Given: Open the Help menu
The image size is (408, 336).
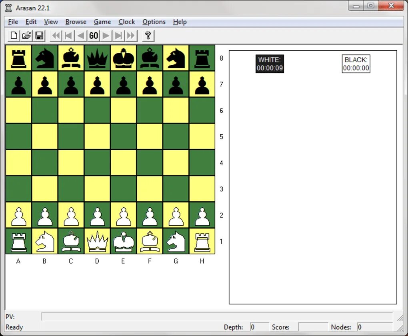Looking at the screenshot, I should click(x=180, y=22).
